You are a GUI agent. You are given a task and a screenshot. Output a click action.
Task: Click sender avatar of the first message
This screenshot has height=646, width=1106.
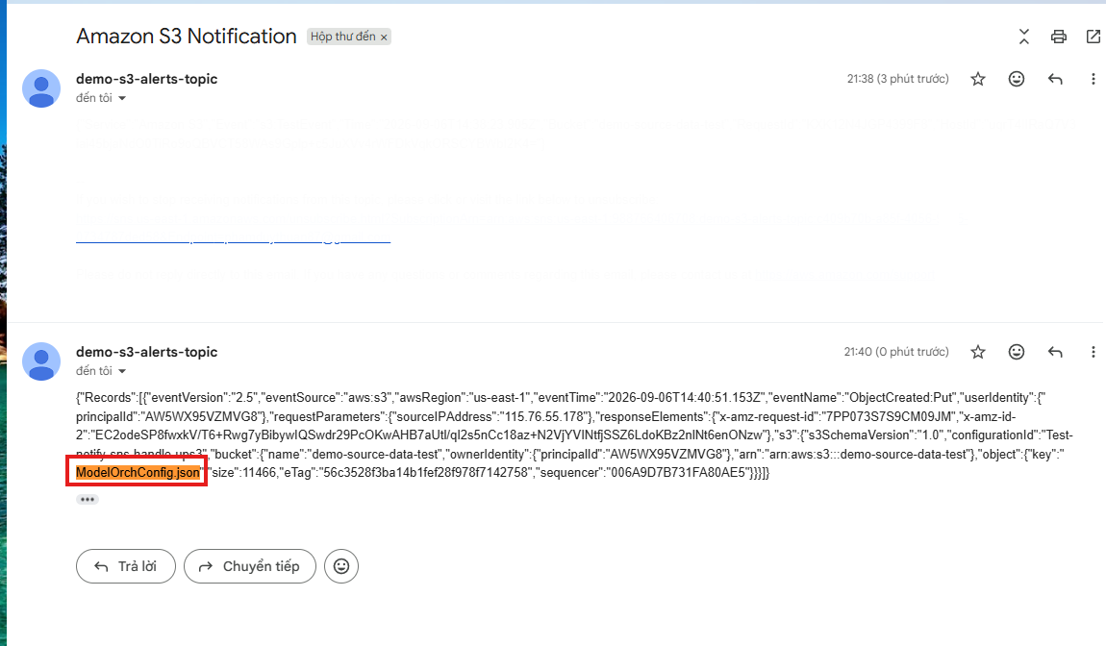click(41, 88)
